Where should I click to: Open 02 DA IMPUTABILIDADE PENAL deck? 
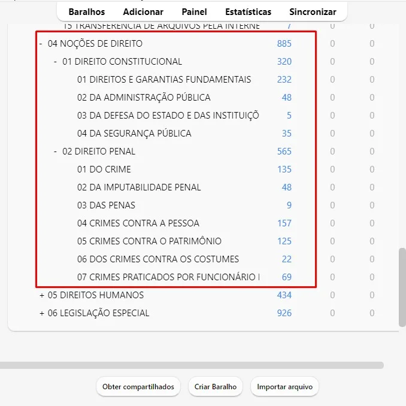(139, 187)
